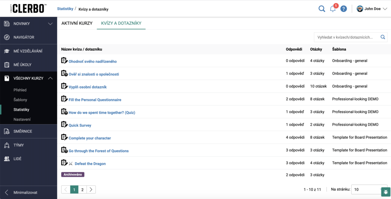391x199 pixels.
Task: Collapse the Všechny kurzy section chevron
Action: pyautogui.click(x=50, y=78)
